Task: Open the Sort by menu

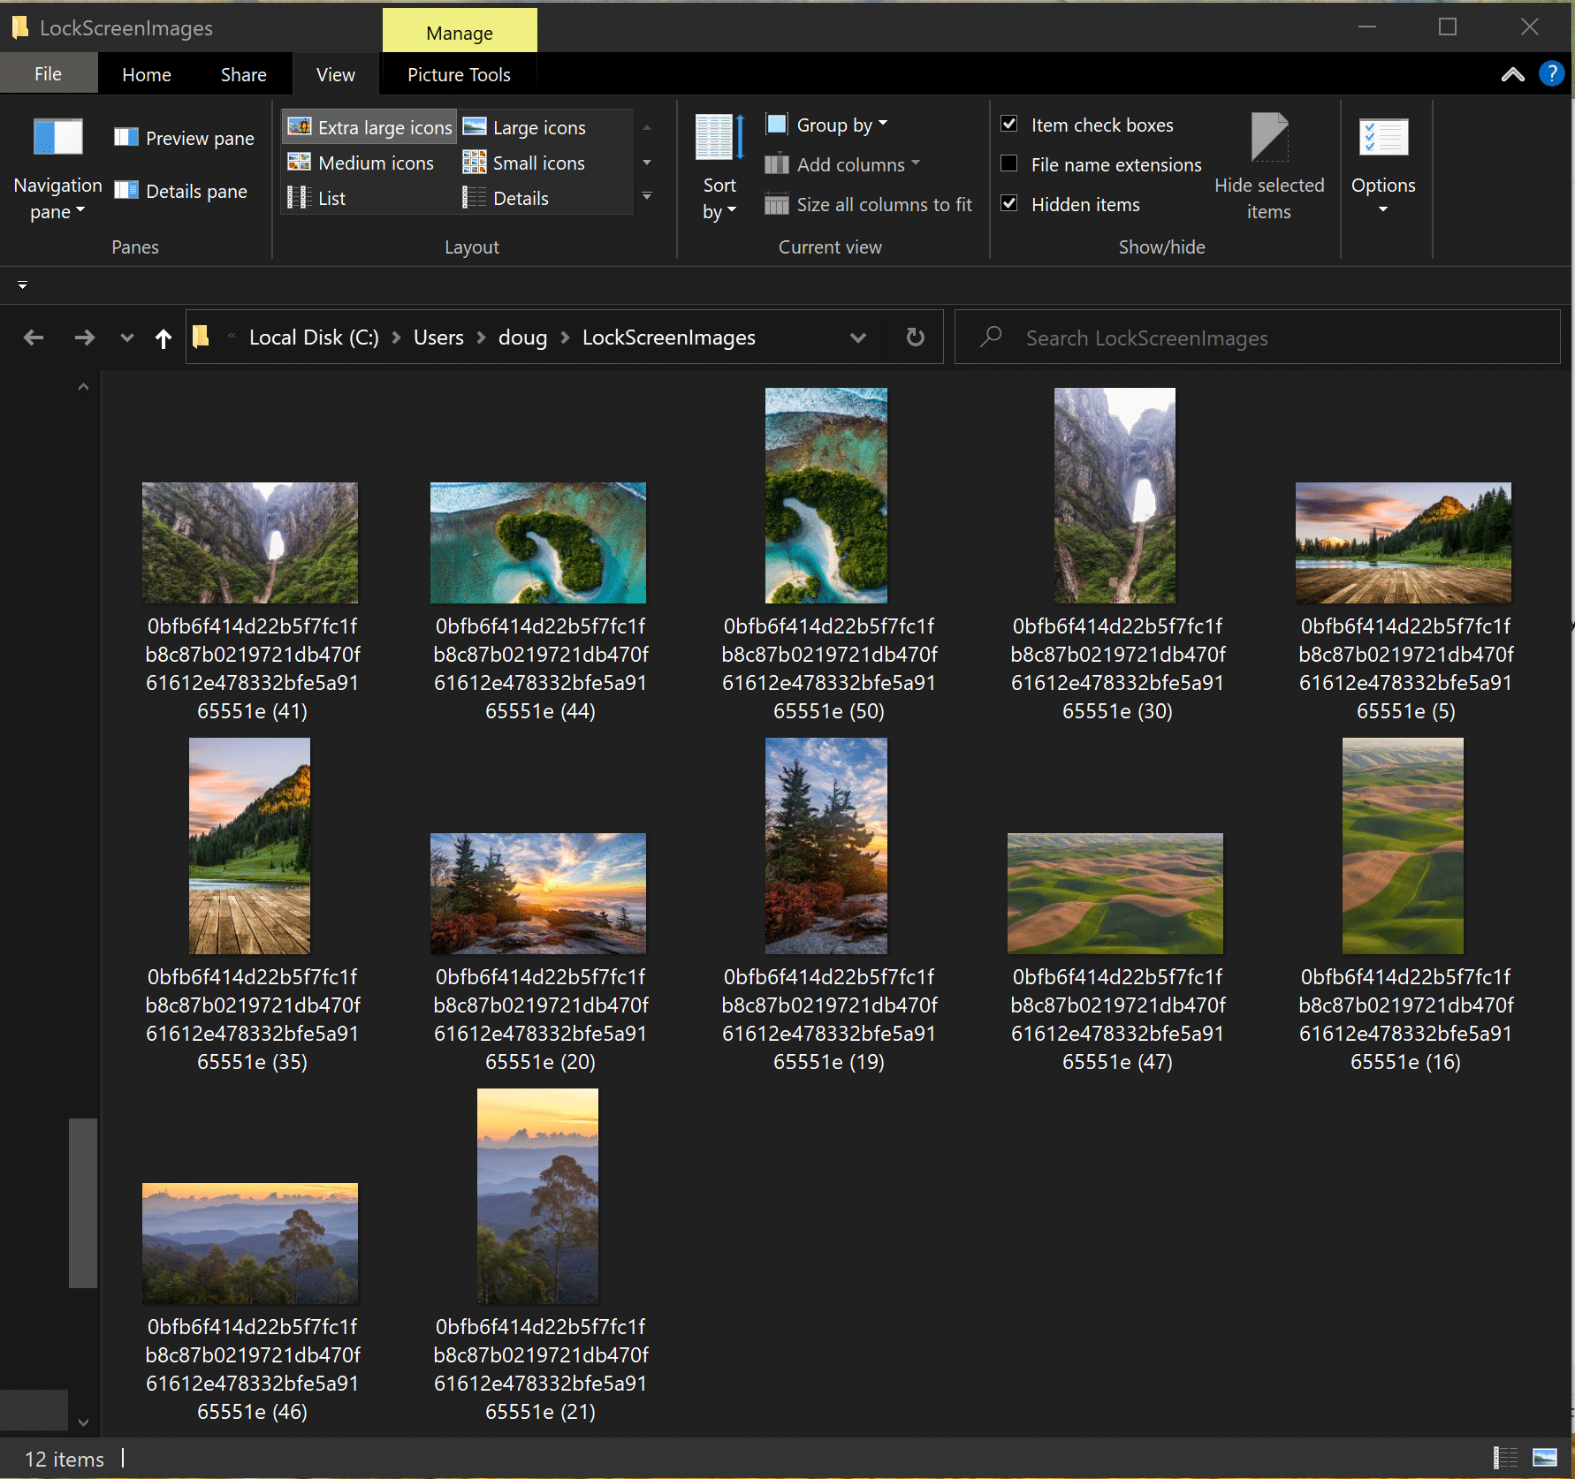Action: (719, 168)
